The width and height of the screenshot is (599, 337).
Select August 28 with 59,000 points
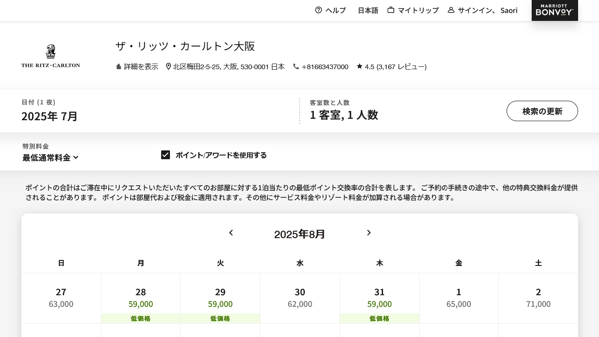click(x=141, y=298)
